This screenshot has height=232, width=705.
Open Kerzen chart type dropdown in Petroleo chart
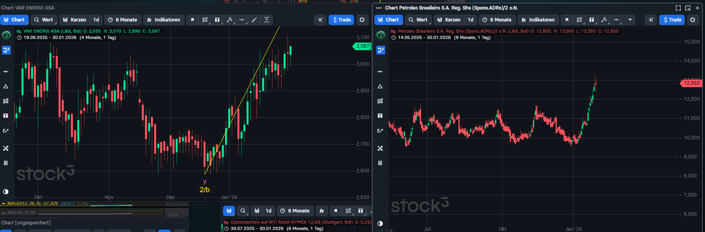(449, 20)
